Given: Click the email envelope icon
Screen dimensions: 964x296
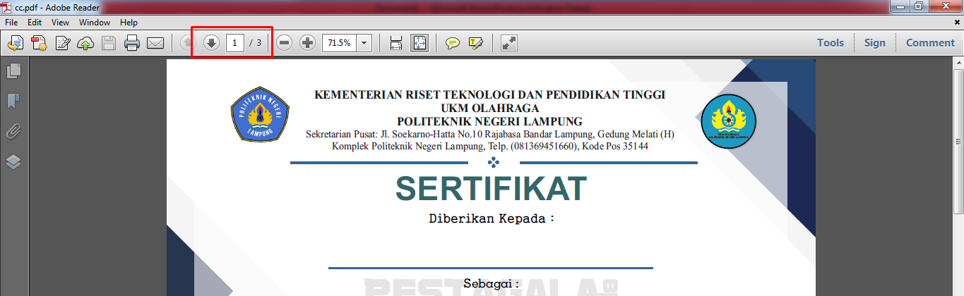Looking at the screenshot, I should (x=155, y=43).
